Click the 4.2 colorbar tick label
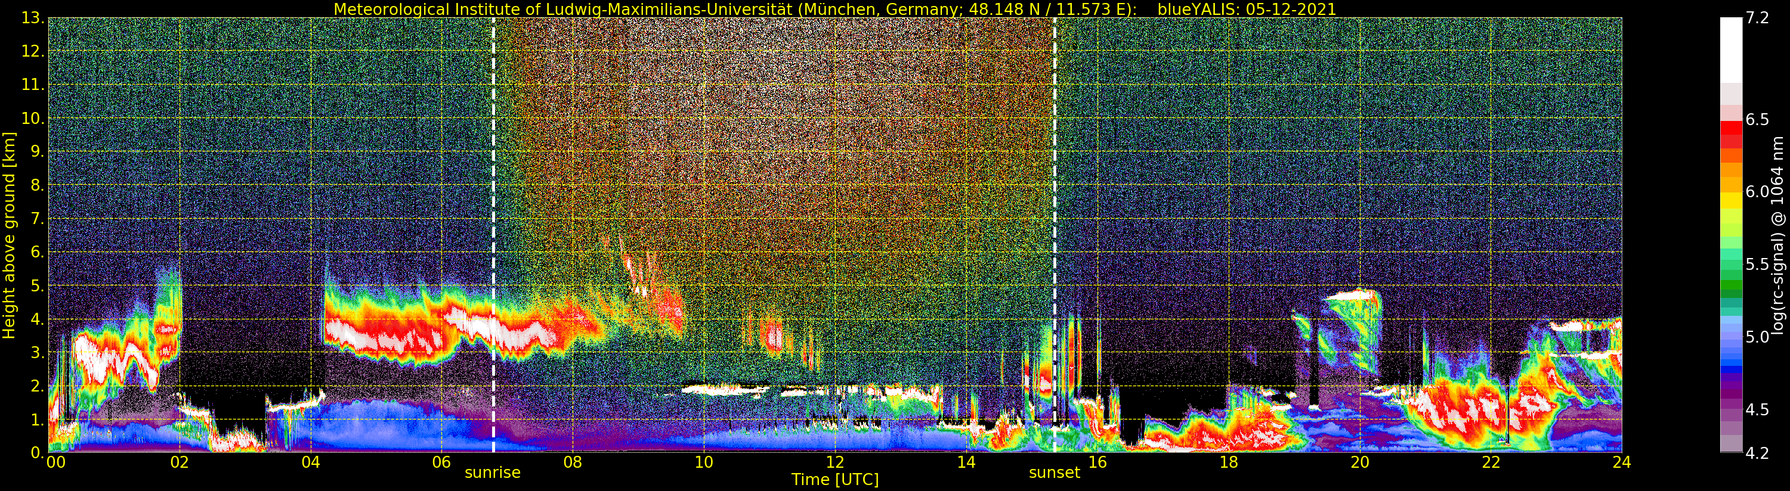Screen dimensions: 1790x491 (1757, 453)
